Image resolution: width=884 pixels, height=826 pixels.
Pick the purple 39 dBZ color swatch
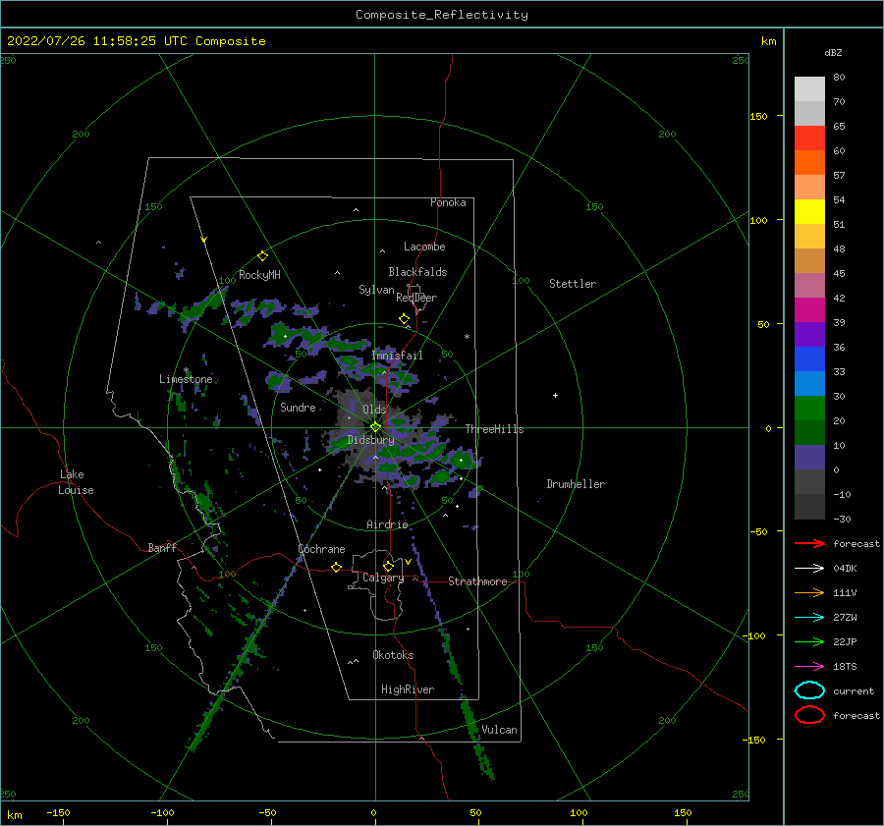point(809,334)
